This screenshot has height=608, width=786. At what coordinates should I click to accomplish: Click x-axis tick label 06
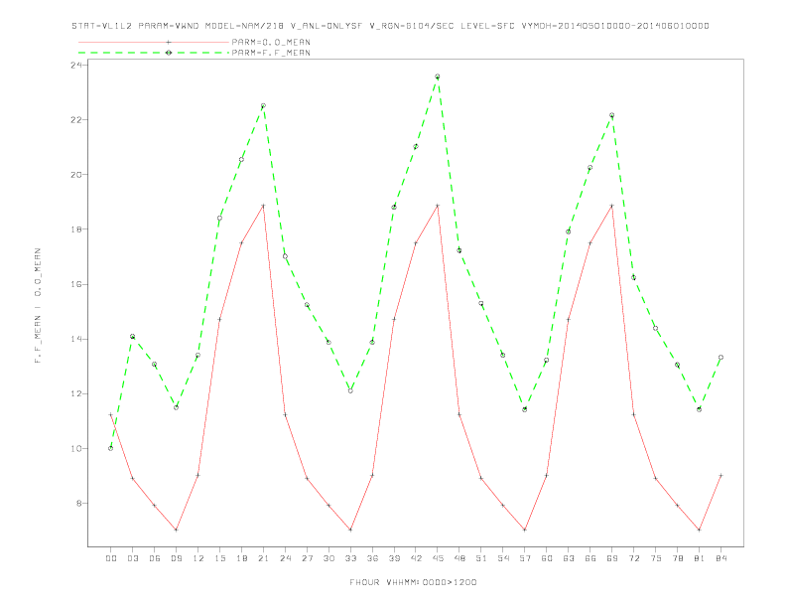coord(155,558)
